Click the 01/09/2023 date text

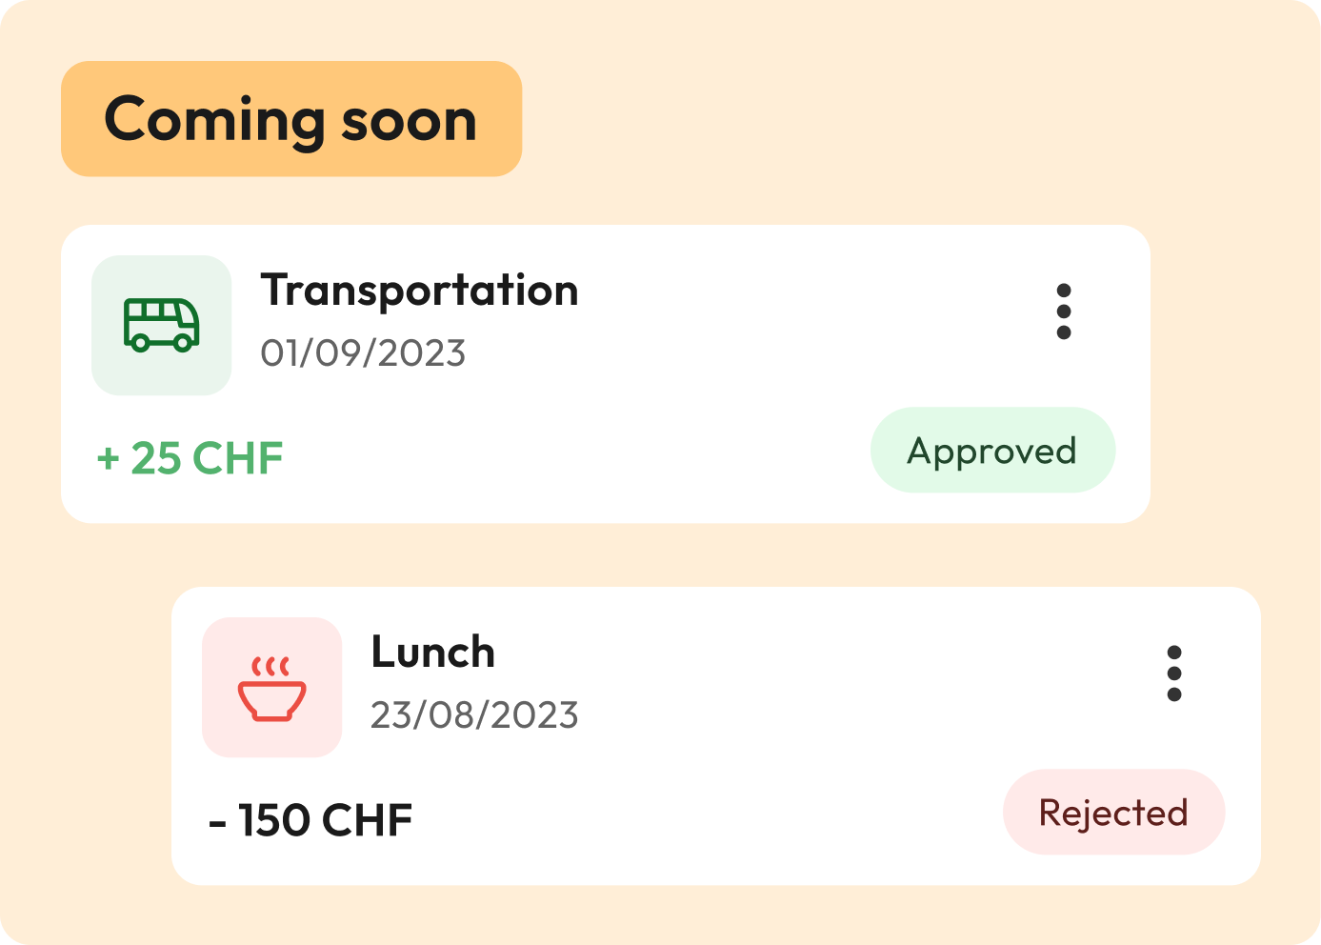tap(363, 353)
